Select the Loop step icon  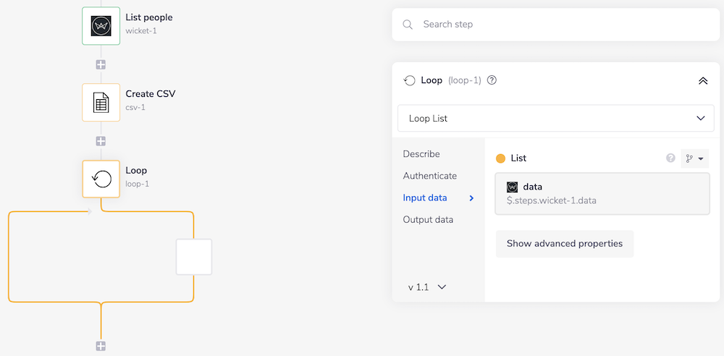coord(101,179)
